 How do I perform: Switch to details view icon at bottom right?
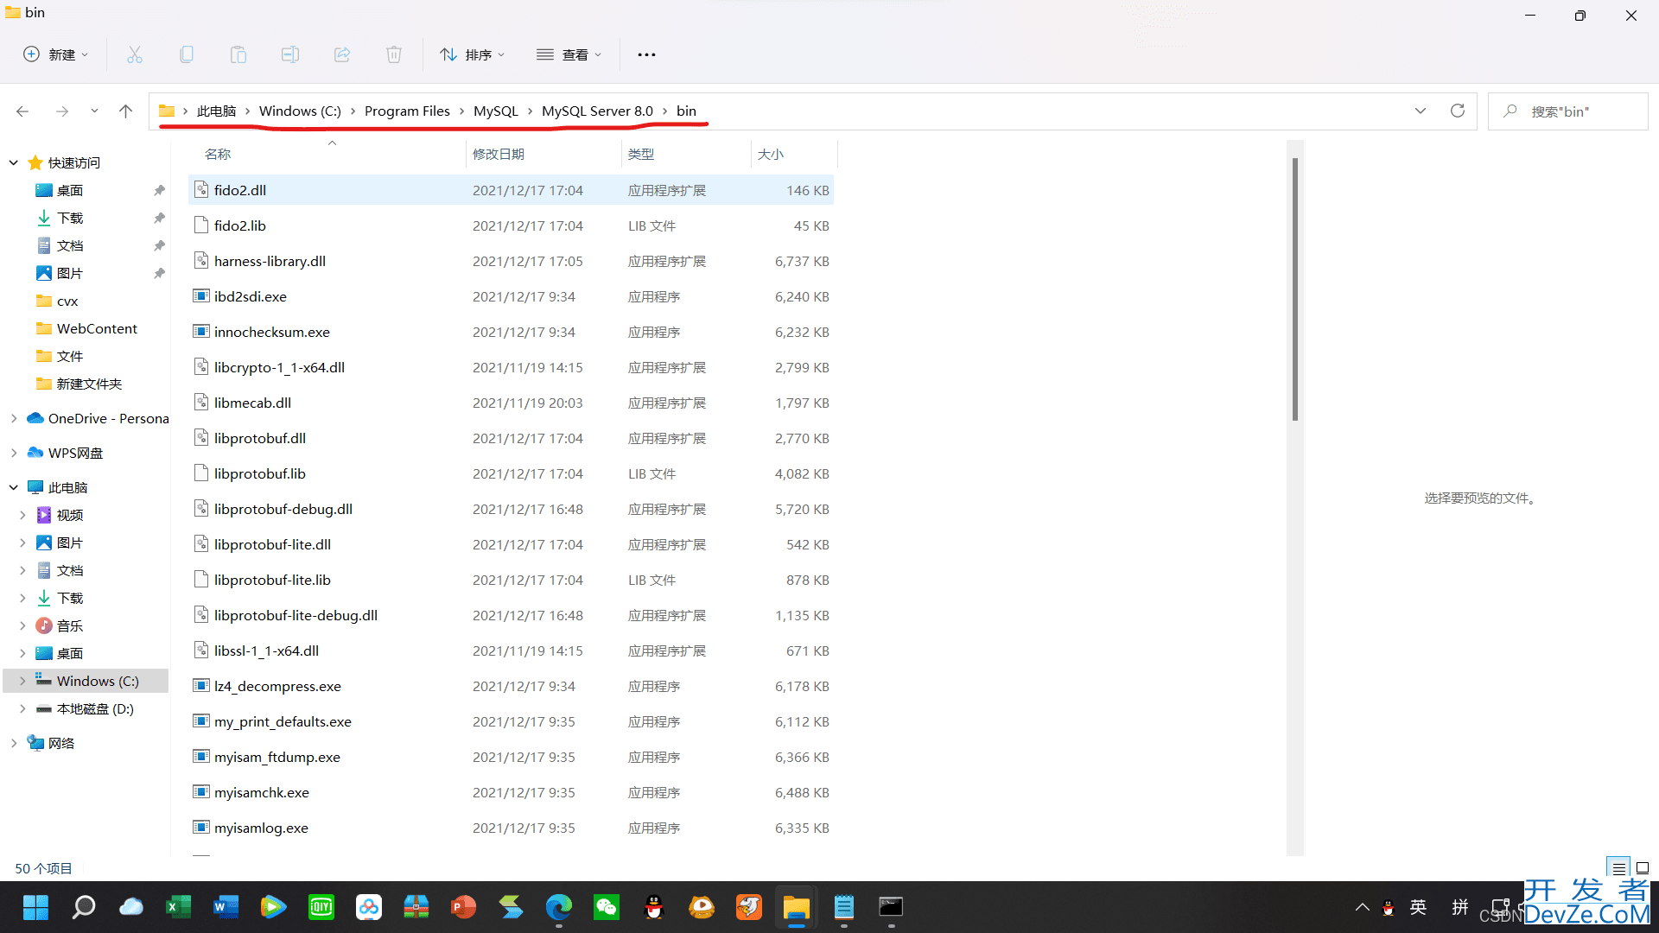pos(1618,868)
